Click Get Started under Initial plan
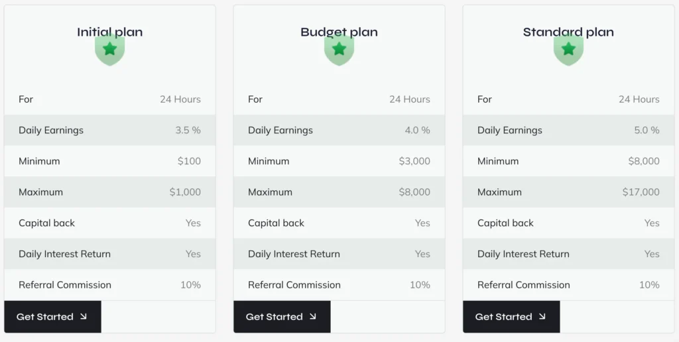Viewport: 679px width, 342px height. (x=52, y=317)
